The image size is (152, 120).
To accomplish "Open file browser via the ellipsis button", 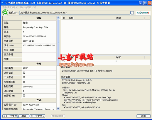I will point(132,13).
